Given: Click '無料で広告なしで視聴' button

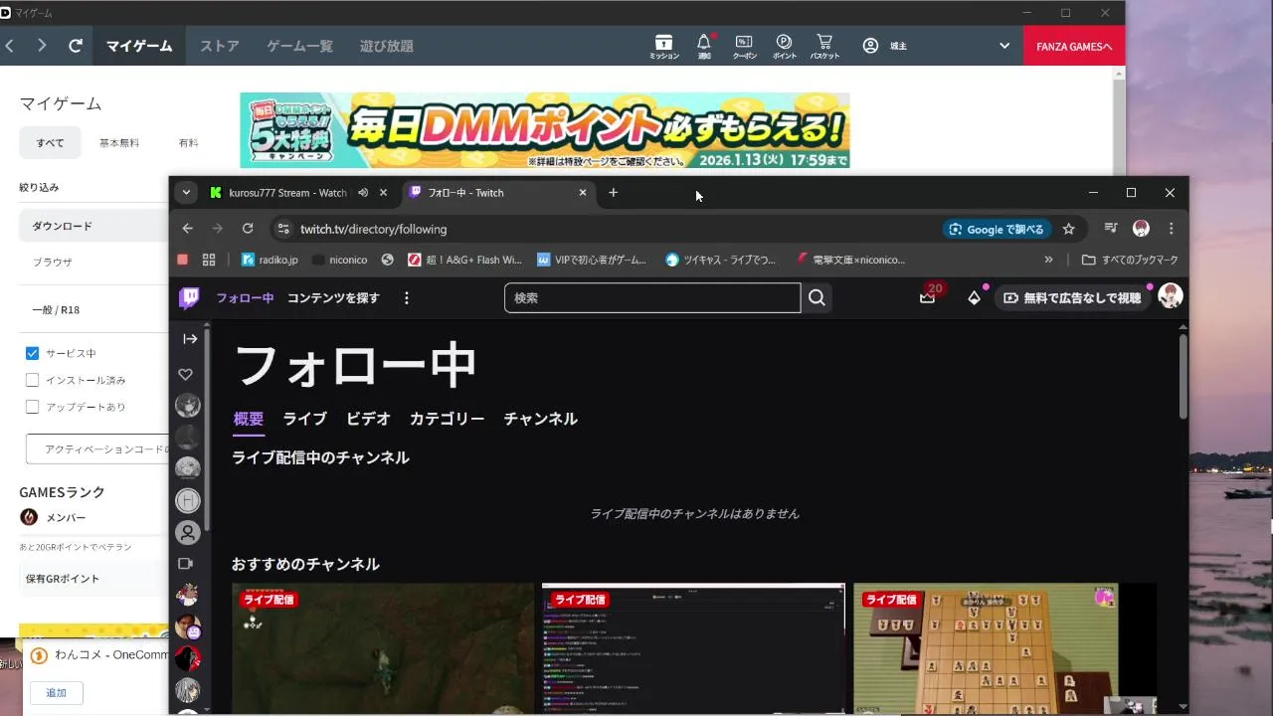Looking at the screenshot, I should tap(1074, 297).
